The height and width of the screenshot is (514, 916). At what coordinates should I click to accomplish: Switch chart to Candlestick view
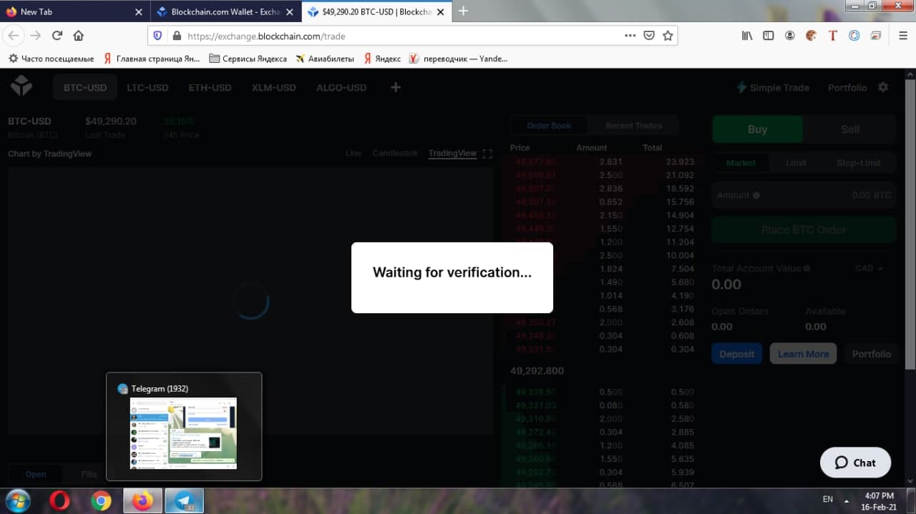point(395,153)
